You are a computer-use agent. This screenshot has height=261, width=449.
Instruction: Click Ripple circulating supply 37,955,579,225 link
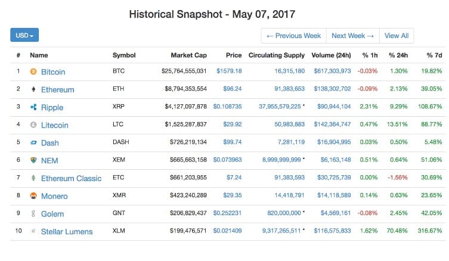[280, 107]
